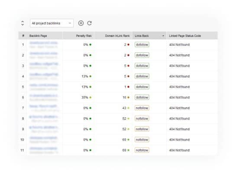Click the 404 Not found status in row 1
236x177 pixels.
(x=179, y=45)
